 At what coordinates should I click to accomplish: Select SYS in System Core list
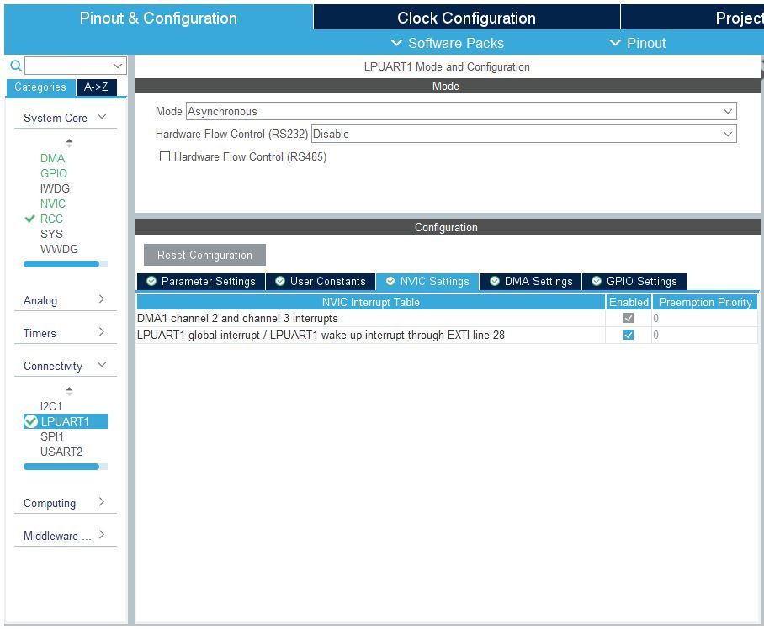(51, 234)
